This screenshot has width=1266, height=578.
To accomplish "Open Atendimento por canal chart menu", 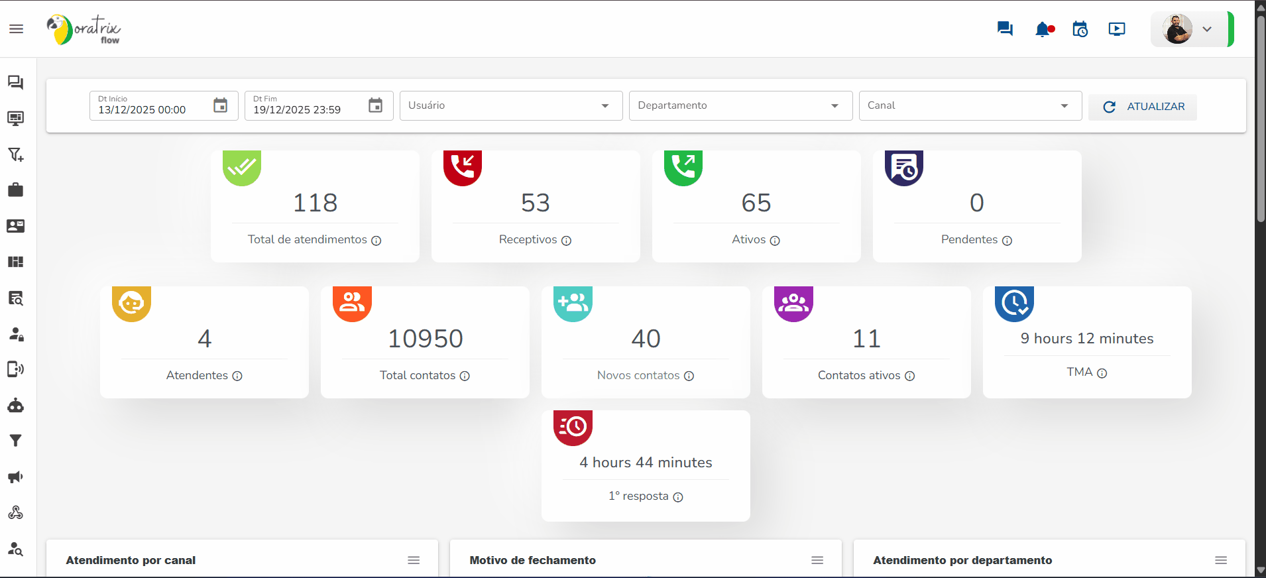I will coord(414,560).
